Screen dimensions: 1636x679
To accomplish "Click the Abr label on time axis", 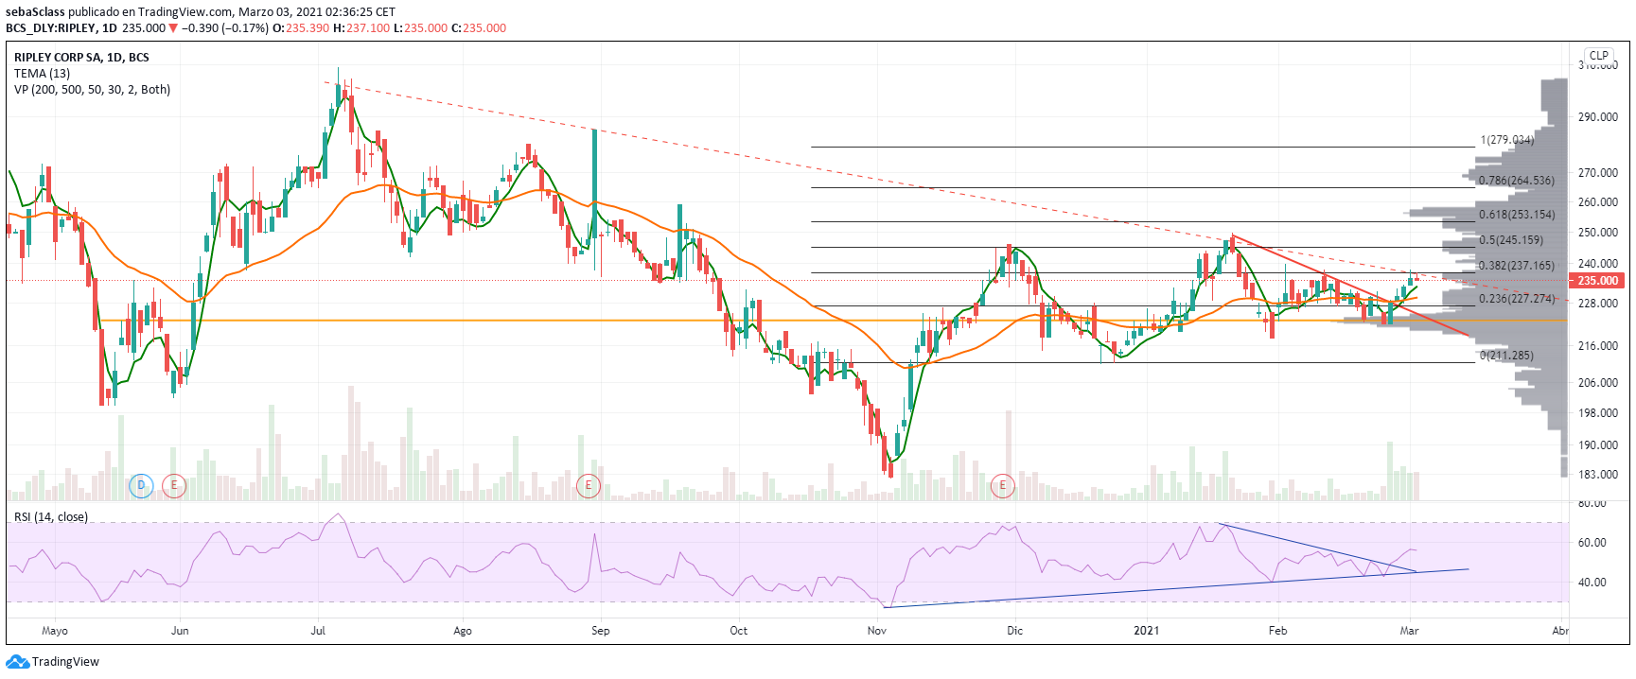I will [1560, 631].
